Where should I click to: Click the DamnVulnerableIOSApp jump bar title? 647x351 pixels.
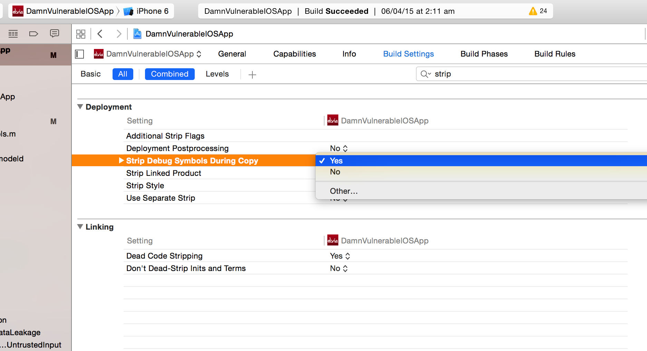189,34
